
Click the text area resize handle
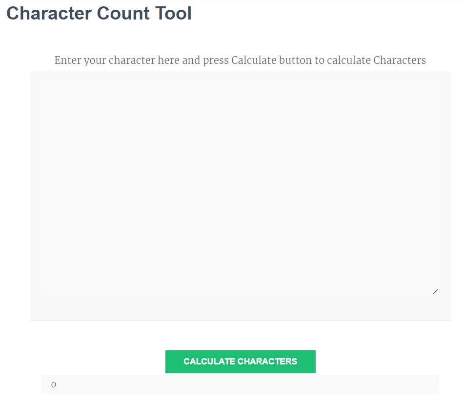[435, 291]
